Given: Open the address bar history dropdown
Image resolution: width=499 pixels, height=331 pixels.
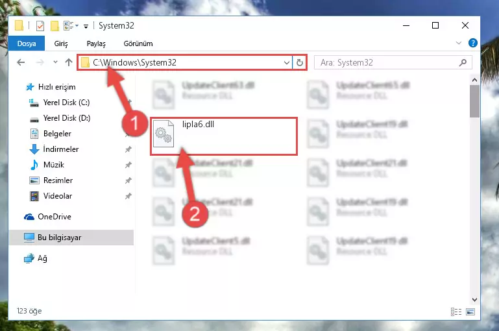Looking at the screenshot, I should (286, 63).
